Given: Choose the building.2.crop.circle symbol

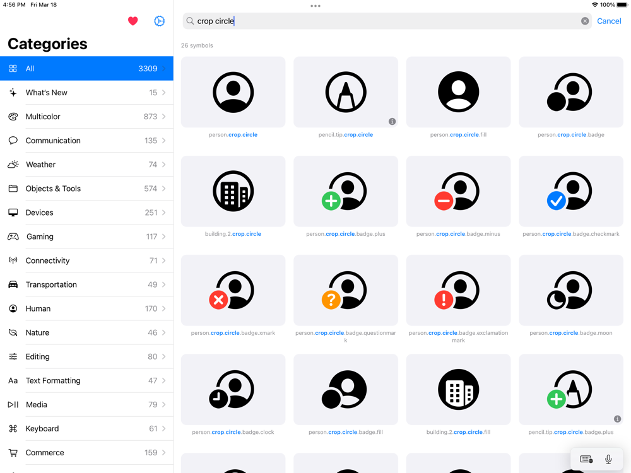Looking at the screenshot, I should [233, 191].
